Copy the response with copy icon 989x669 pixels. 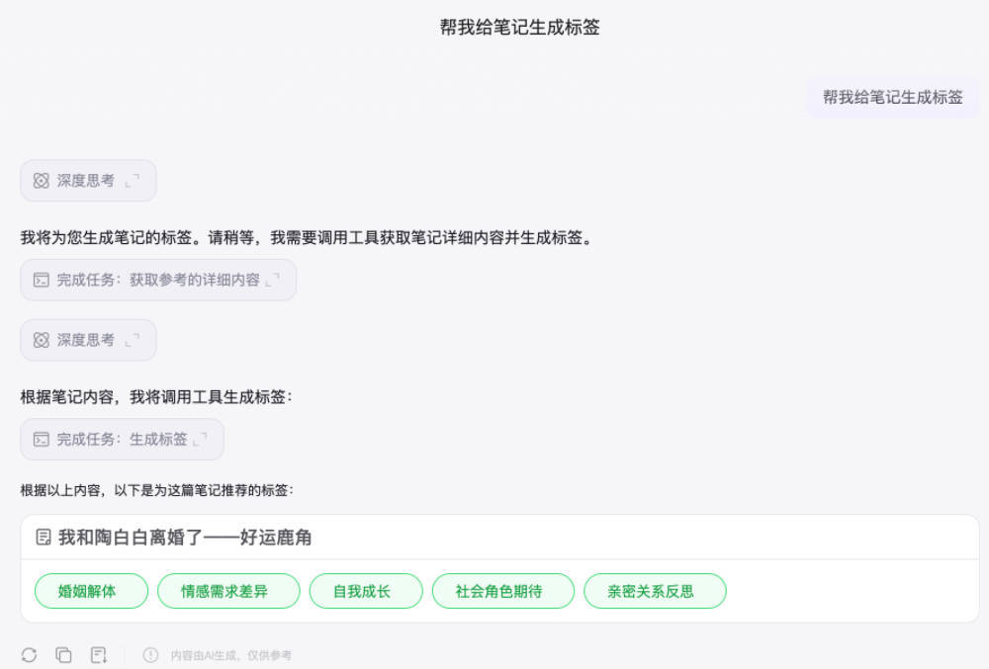(63, 655)
